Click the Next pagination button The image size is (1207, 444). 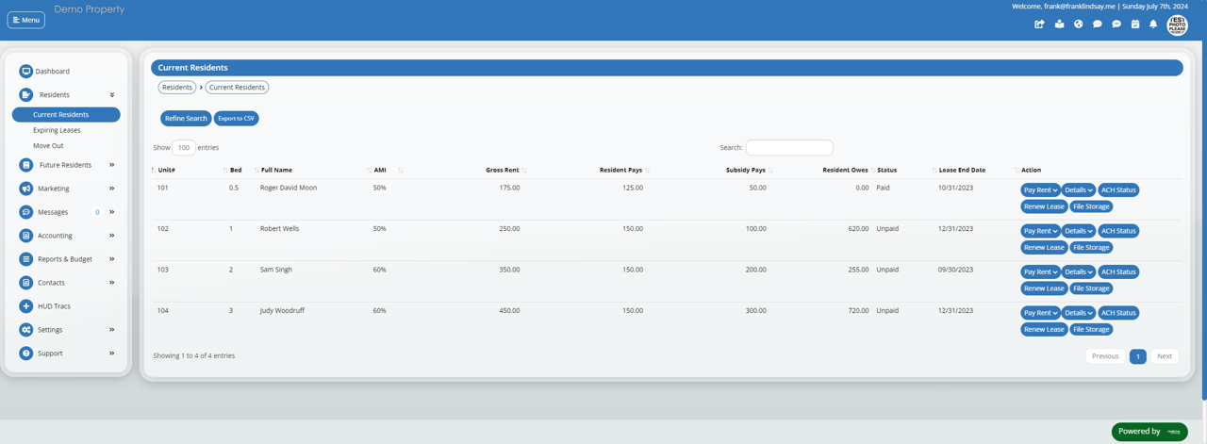[x=1165, y=356]
